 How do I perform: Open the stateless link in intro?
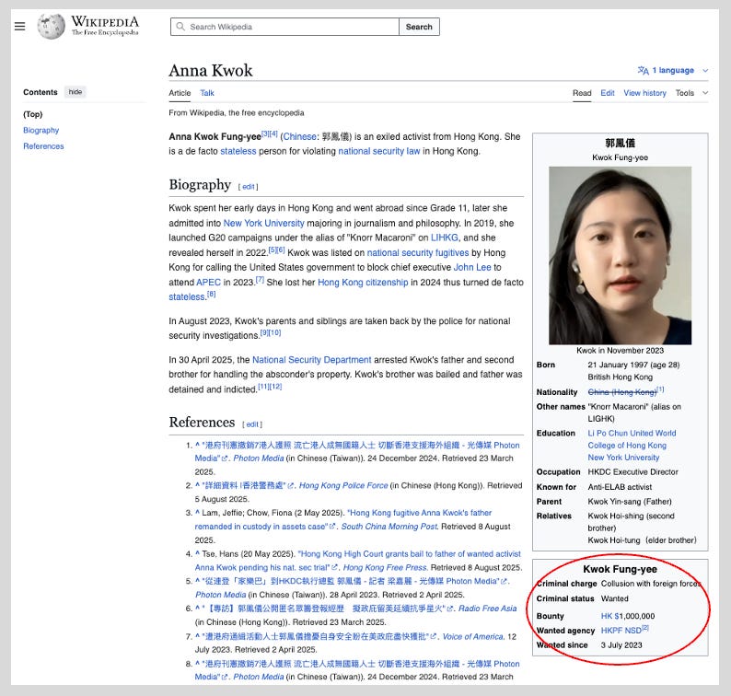coord(238,151)
